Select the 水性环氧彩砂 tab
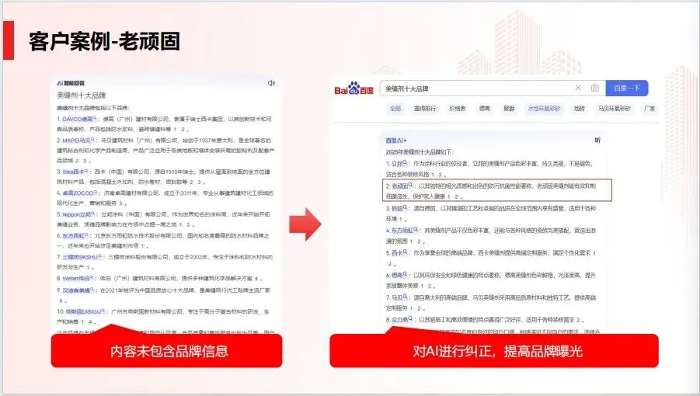Screen dimensions: 700x396 pyautogui.click(x=544, y=109)
